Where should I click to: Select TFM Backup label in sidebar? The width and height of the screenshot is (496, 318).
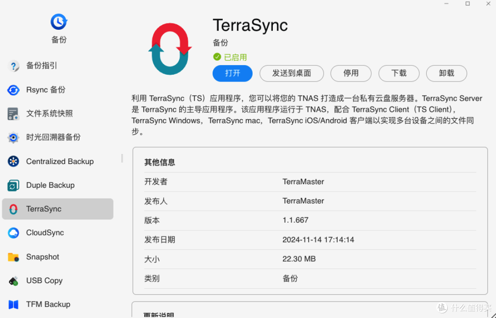[x=48, y=304]
